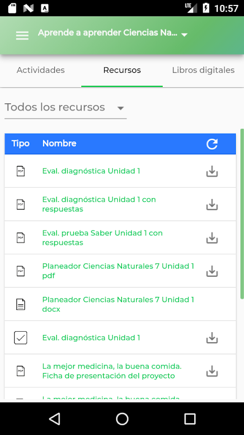Switch to the Libros digitales tab
The image size is (244, 435).
(203, 70)
